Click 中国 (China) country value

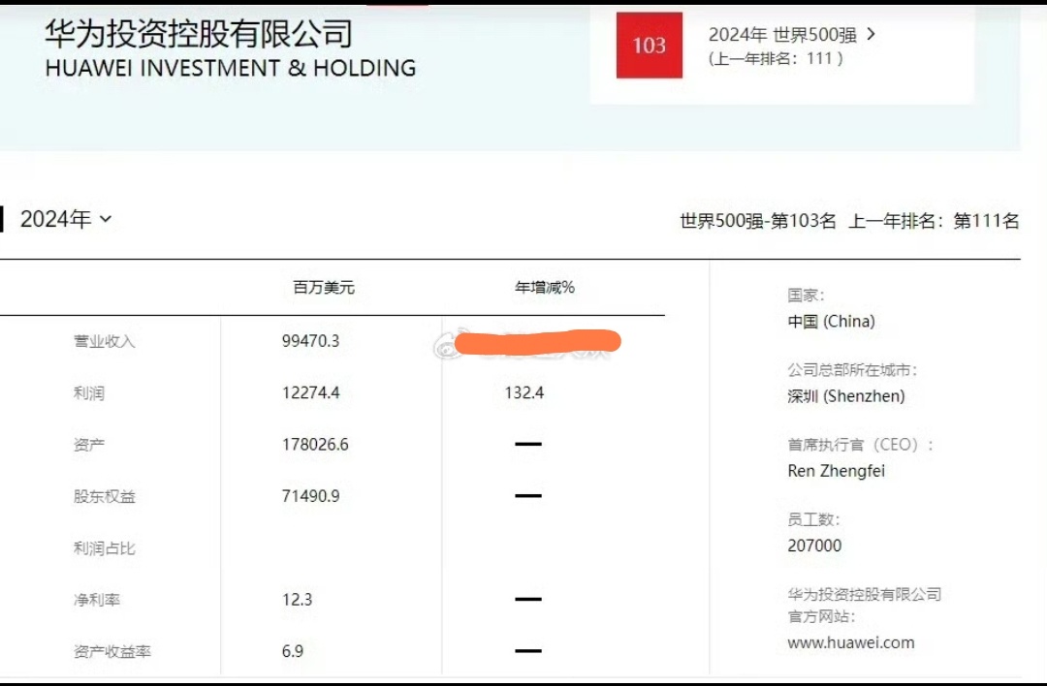coord(832,322)
